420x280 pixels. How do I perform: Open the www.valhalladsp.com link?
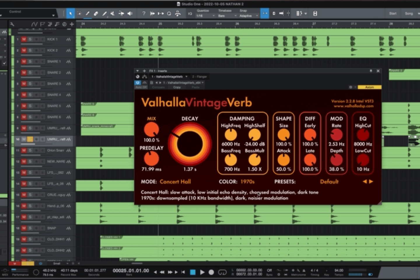(x=353, y=106)
